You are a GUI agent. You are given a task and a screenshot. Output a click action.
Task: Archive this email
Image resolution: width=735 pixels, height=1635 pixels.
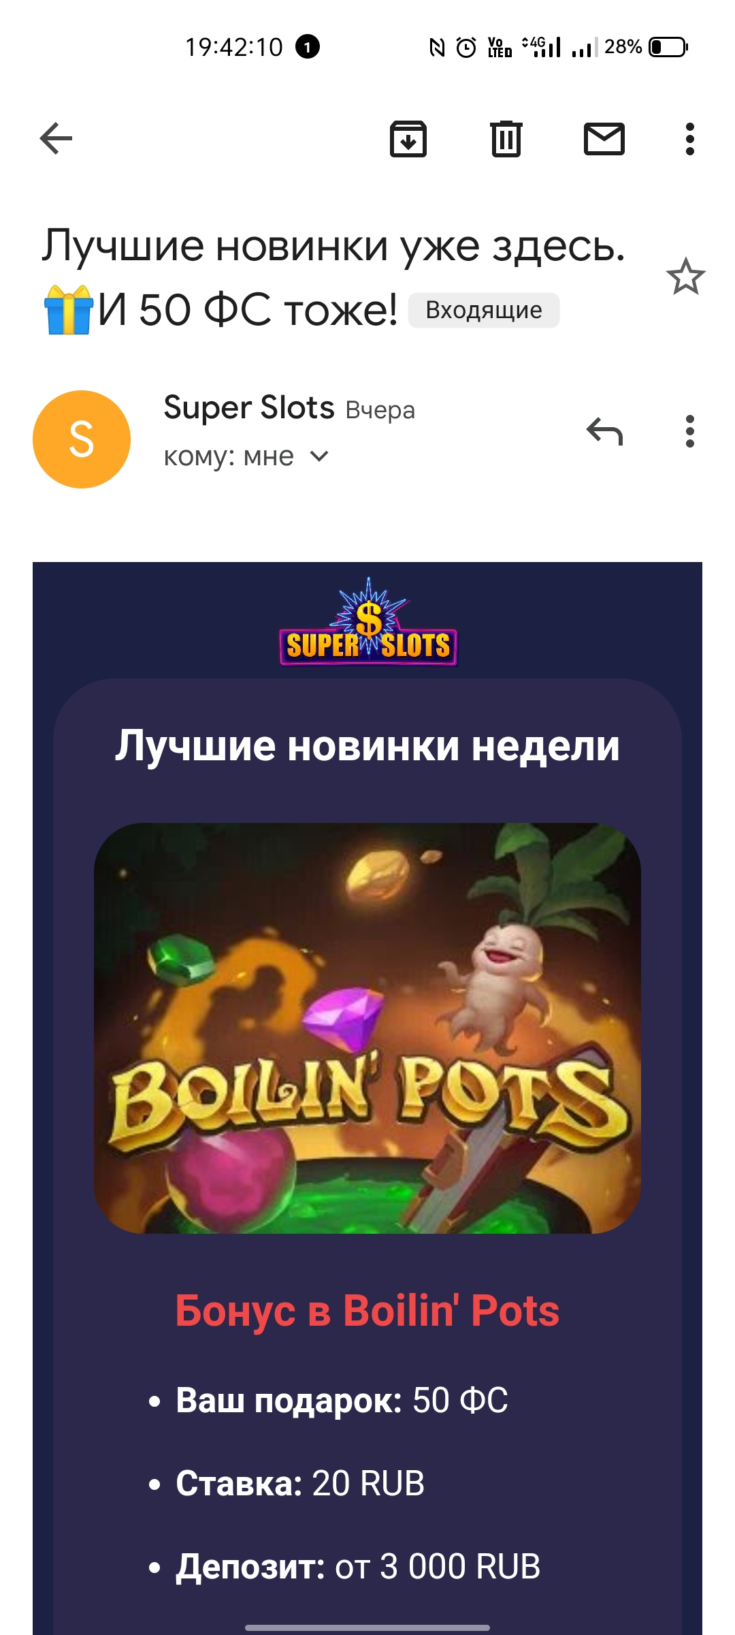[408, 139]
